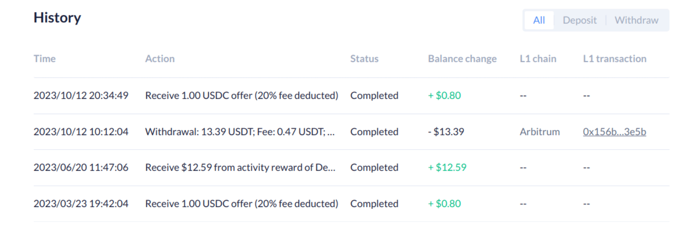Click the Balance change column header
This screenshot has height=227, width=693.
[462, 59]
